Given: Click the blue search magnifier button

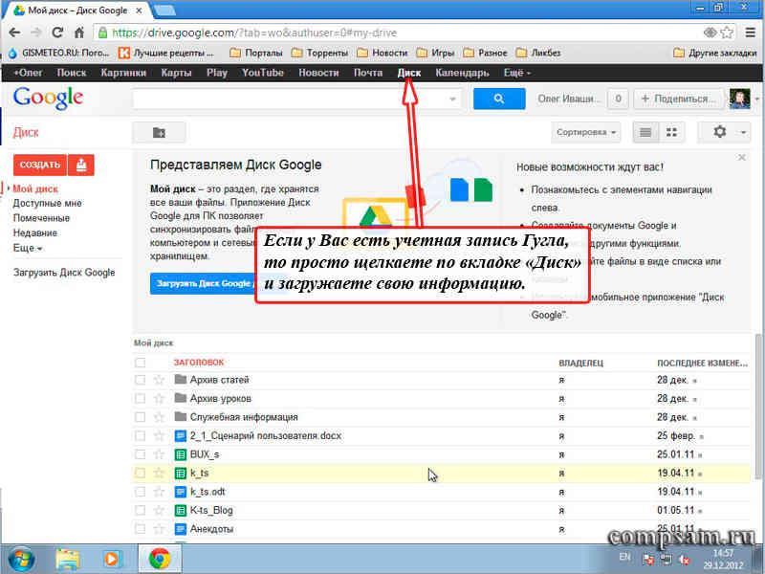Looking at the screenshot, I should [x=499, y=99].
